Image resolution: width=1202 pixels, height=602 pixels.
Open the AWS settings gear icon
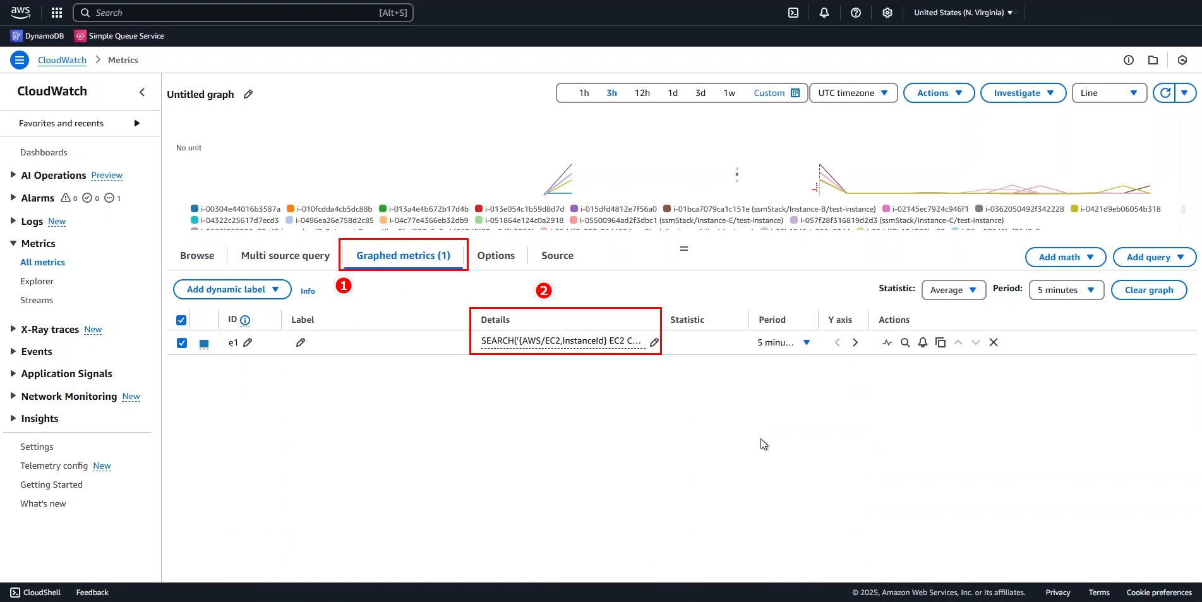(x=887, y=13)
